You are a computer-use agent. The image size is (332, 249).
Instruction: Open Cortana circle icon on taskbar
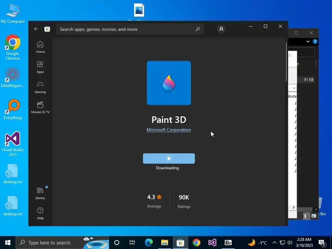(x=117, y=243)
